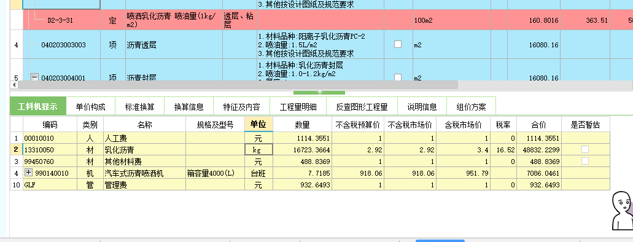This screenshot has width=633, height=242.
Task: Click the 透层、粘层 cell in the red row
Action: point(239,20)
